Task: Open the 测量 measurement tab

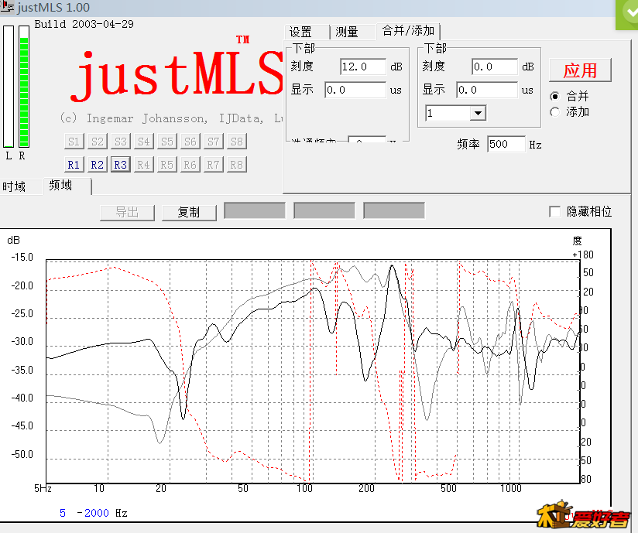Action: 347,32
